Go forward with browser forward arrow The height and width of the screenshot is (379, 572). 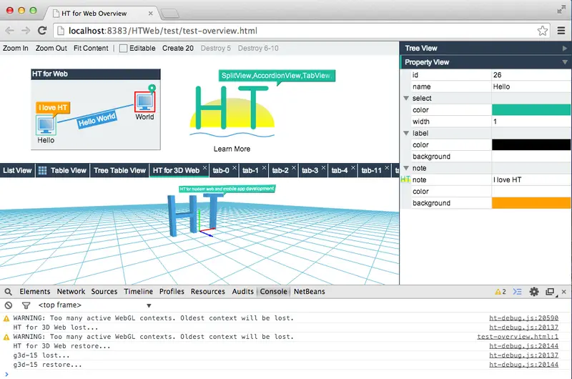point(26,31)
